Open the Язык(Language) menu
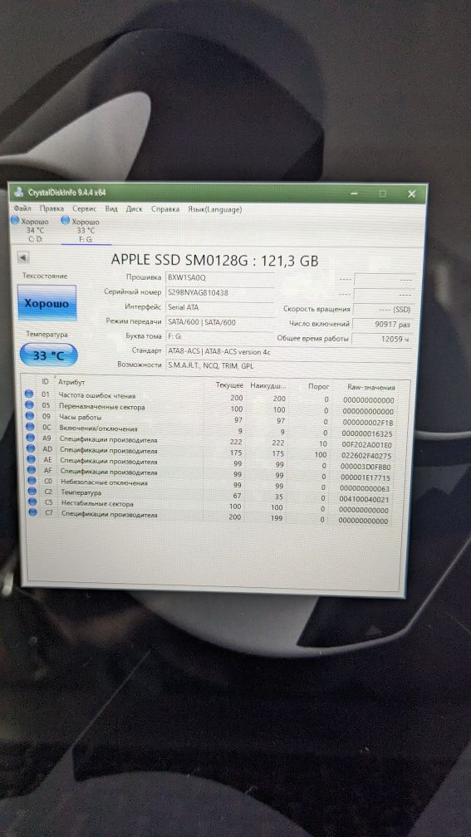Viewport: 471px width, 837px height. click(214, 210)
